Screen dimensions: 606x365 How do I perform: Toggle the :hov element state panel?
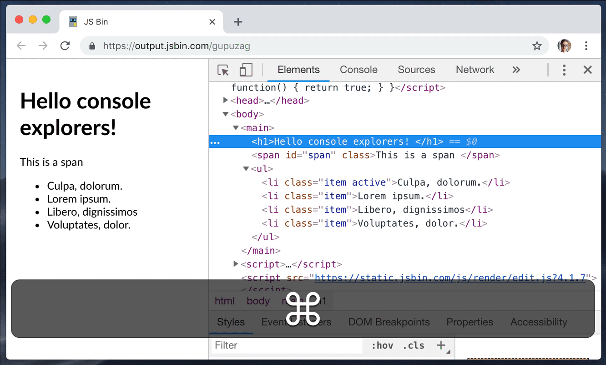tap(382, 345)
